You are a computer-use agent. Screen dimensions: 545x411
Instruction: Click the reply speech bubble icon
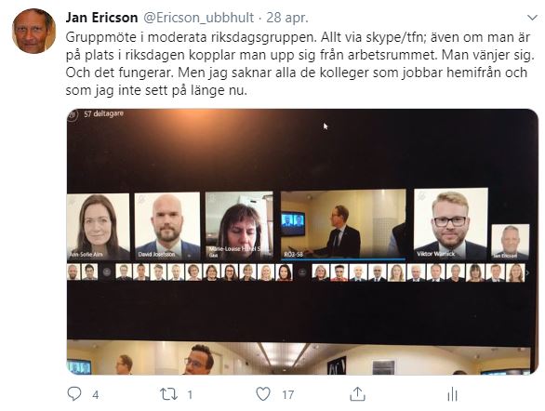point(74,394)
